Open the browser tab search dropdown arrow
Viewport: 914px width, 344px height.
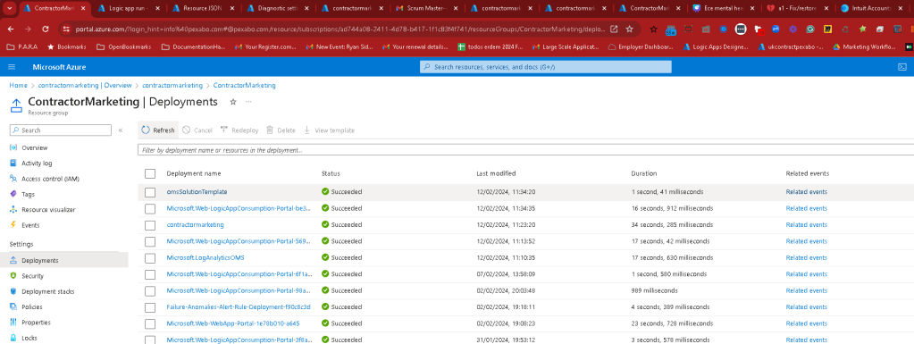(10, 9)
